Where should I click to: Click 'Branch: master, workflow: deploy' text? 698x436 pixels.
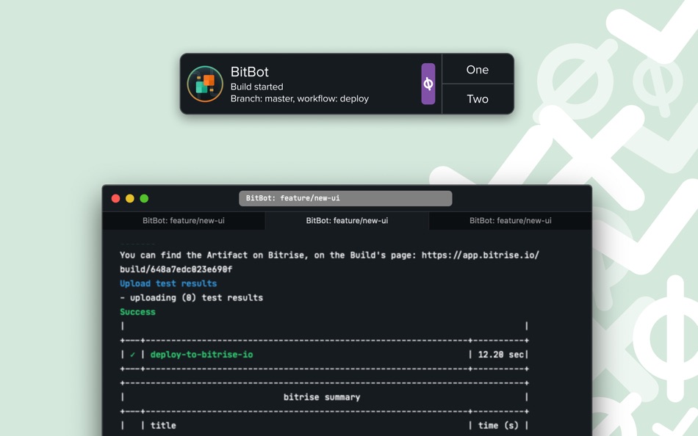pos(300,99)
